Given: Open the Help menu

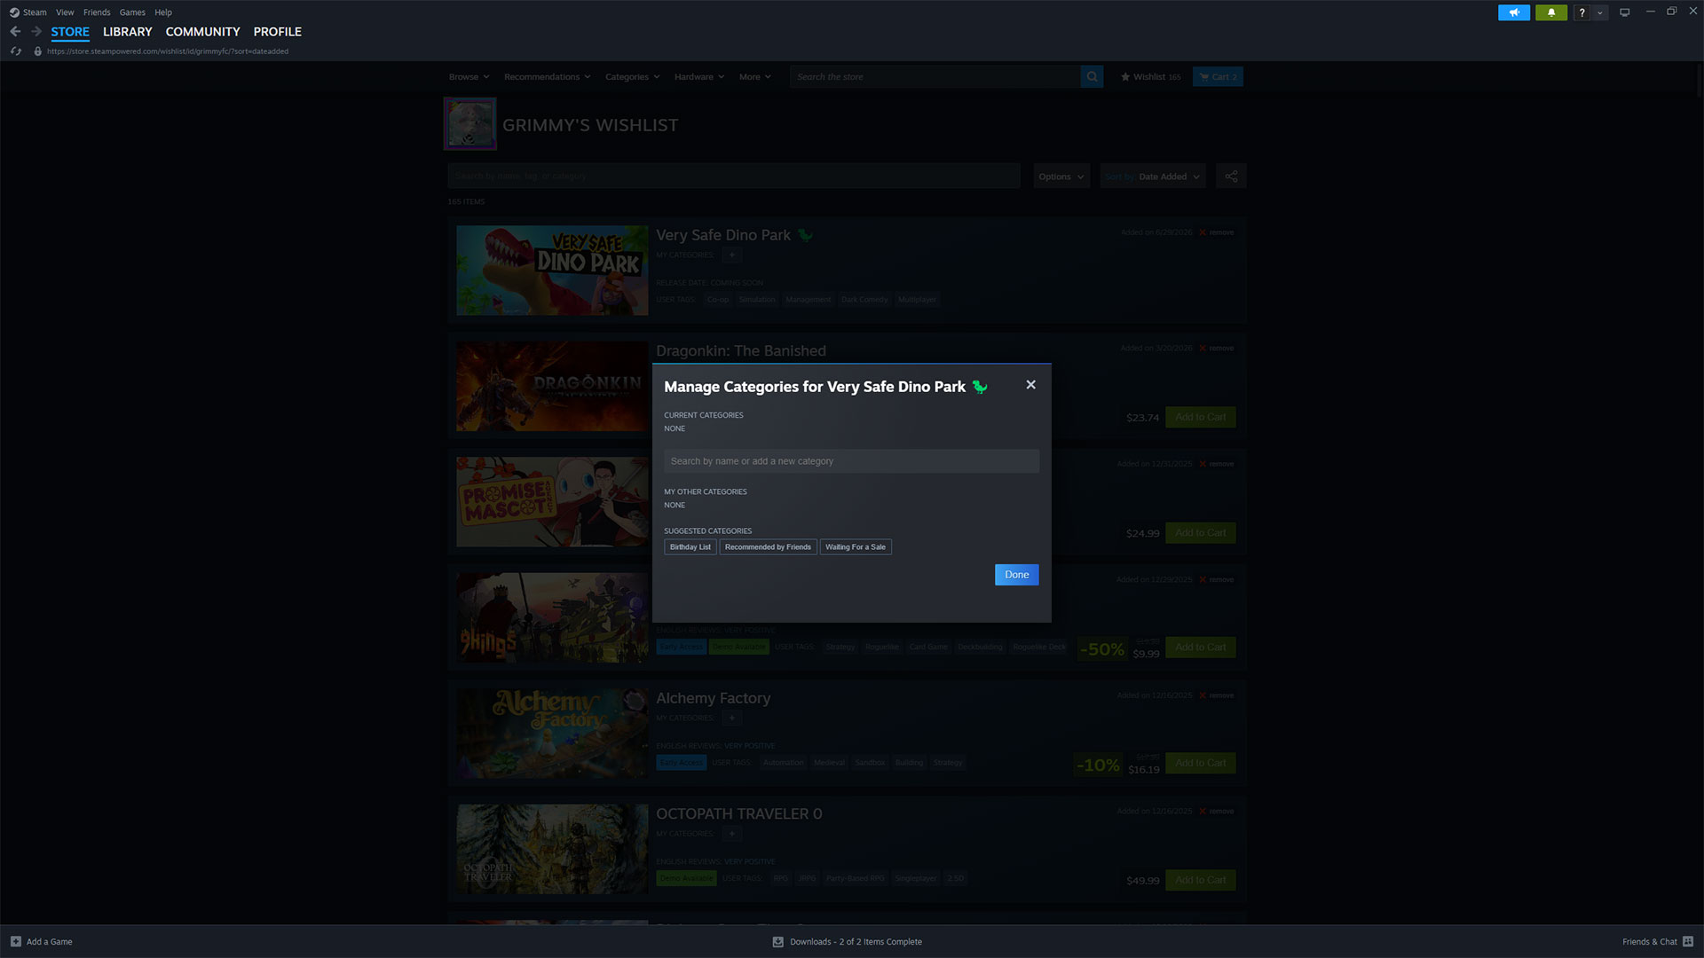Looking at the screenshot, I should point(163,12).
